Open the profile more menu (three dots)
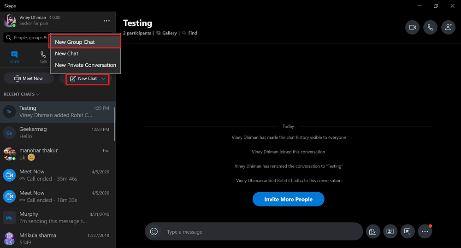This screenshot has width=461, height=248. 106,21
